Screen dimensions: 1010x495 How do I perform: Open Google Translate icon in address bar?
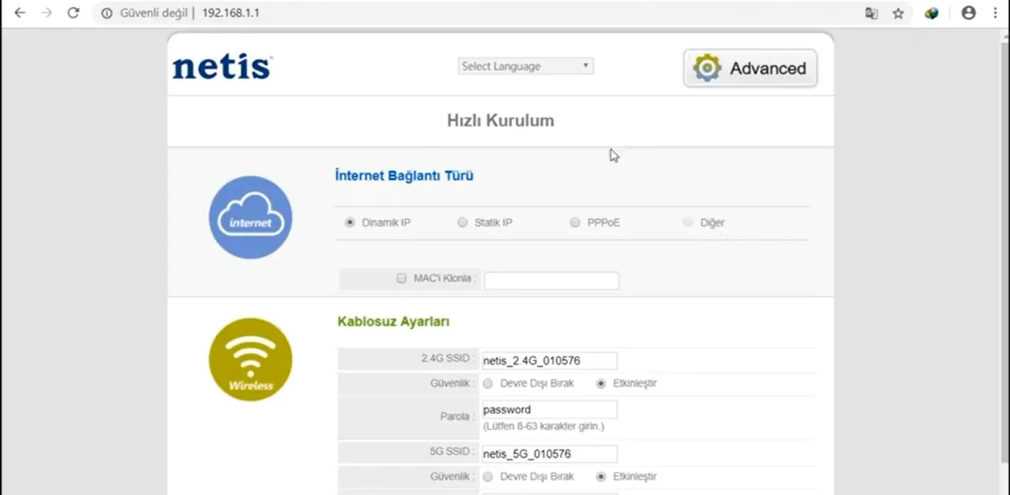pyautogui.click(x=871, y=13)
